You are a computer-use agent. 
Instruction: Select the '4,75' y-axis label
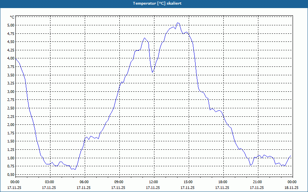pyautogui.click(x=11, y=33)
